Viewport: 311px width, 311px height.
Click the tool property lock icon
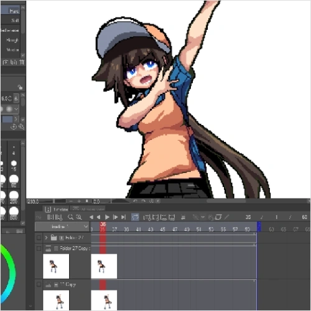(x=20, y=87)
